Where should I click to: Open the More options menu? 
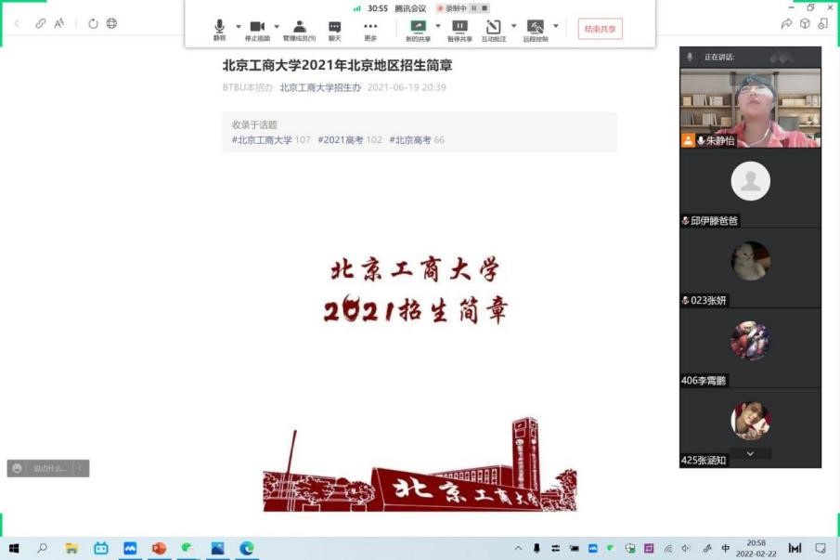coord(370,29)
